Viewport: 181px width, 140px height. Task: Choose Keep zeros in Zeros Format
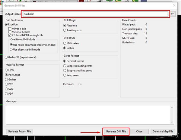tap(65, 75)
